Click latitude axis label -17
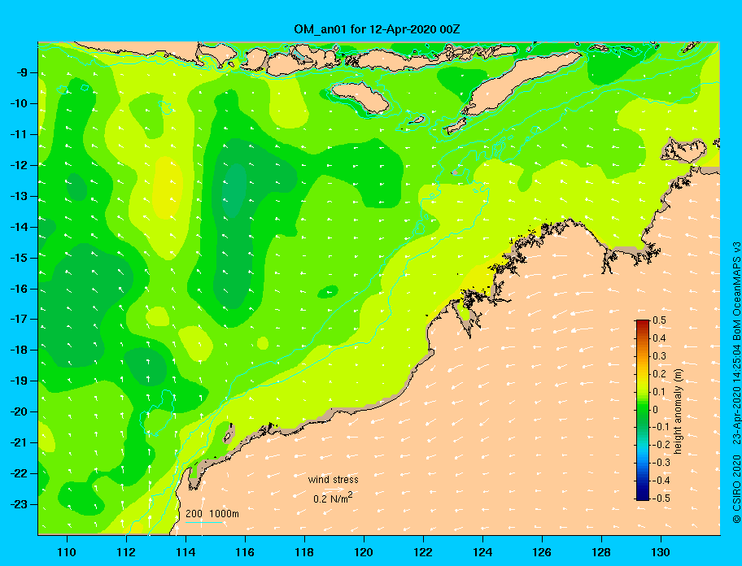This screenshot has height=566, width=742. (20, 319)
